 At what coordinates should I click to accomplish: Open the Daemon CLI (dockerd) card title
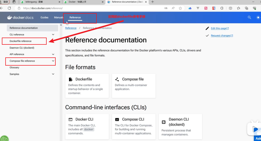[179, 122]
